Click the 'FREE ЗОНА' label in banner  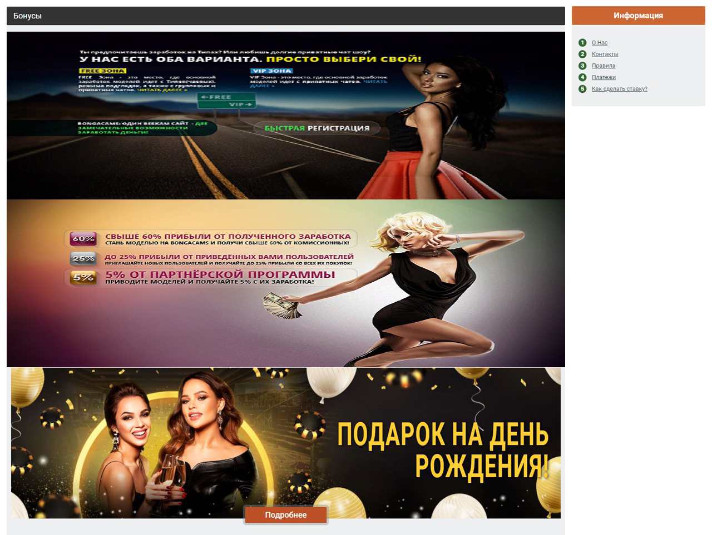pyautogui.click(x=102, y=71)
